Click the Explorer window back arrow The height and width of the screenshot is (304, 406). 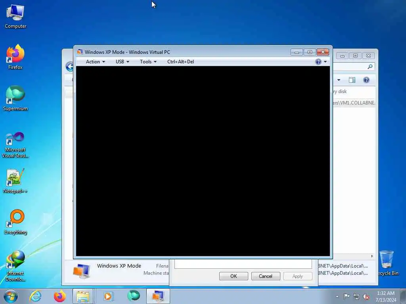69,66
